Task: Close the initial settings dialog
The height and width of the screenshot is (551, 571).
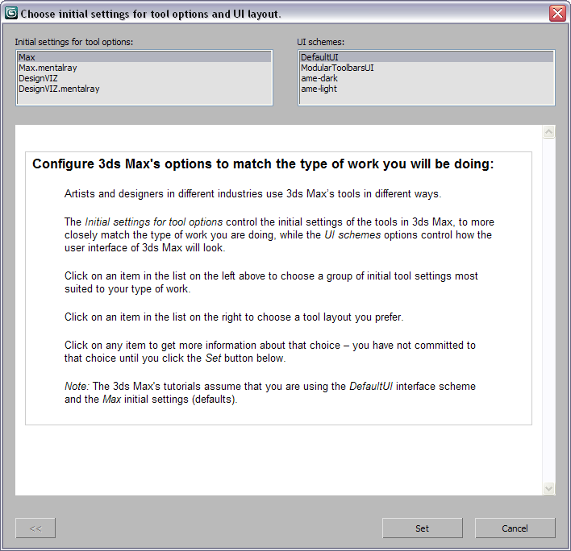Action: point(557,14)
